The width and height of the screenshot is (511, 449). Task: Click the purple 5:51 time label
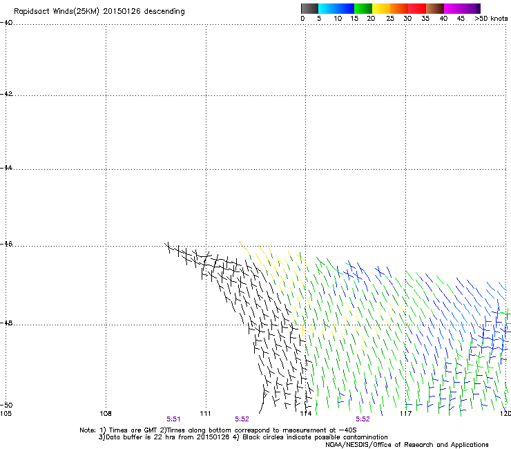pos(173,419)
